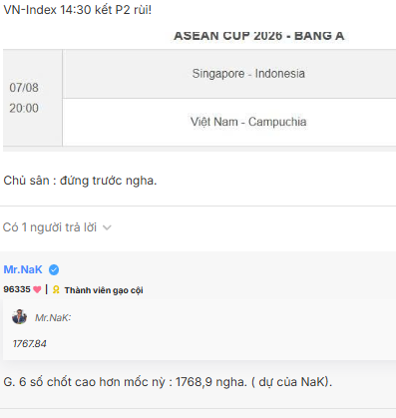This screenshot has height=418, width=396.
Task: Click the chevron arrow after Có 1 người trả lời
Action: coord(107,227)
